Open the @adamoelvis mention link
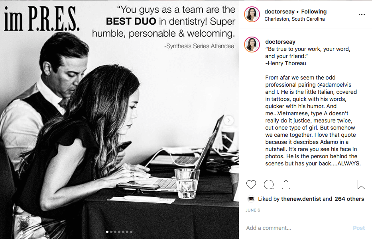The width and height of the screenshot is (372, 239). (334, 85)
